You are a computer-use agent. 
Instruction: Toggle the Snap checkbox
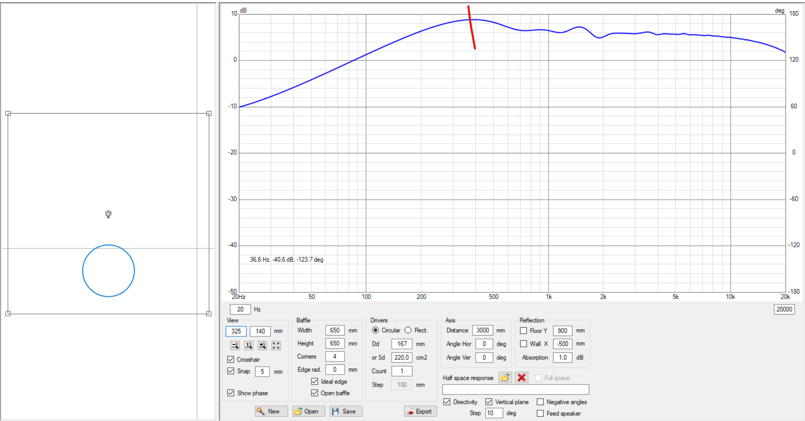[231, 371]
